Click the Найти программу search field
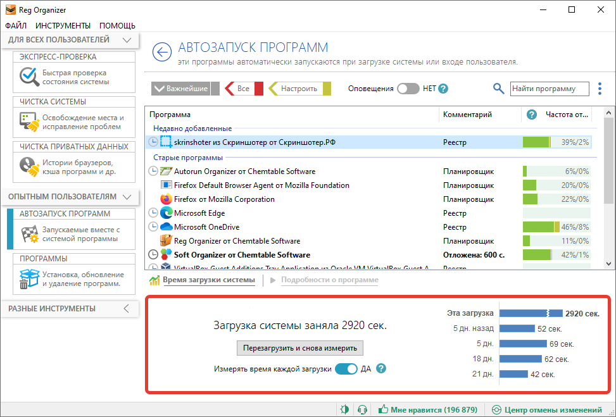Viewport: 616px width, 417px height. pos(549,89)
